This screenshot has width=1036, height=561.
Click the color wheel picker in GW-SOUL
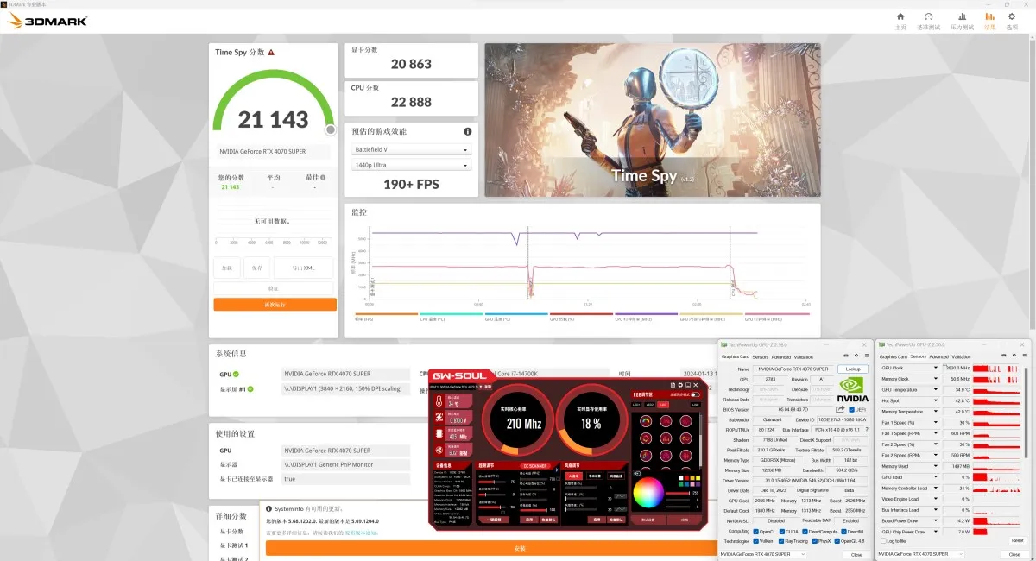(648, 492)
